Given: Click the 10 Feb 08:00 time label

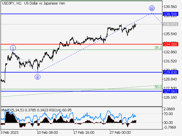Looking at the screenshot, I should [x=47, y=132].
